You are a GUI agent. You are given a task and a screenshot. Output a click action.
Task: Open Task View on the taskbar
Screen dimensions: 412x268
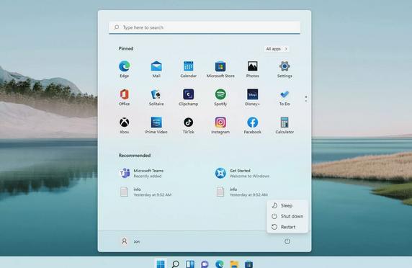tap(190, 264)
